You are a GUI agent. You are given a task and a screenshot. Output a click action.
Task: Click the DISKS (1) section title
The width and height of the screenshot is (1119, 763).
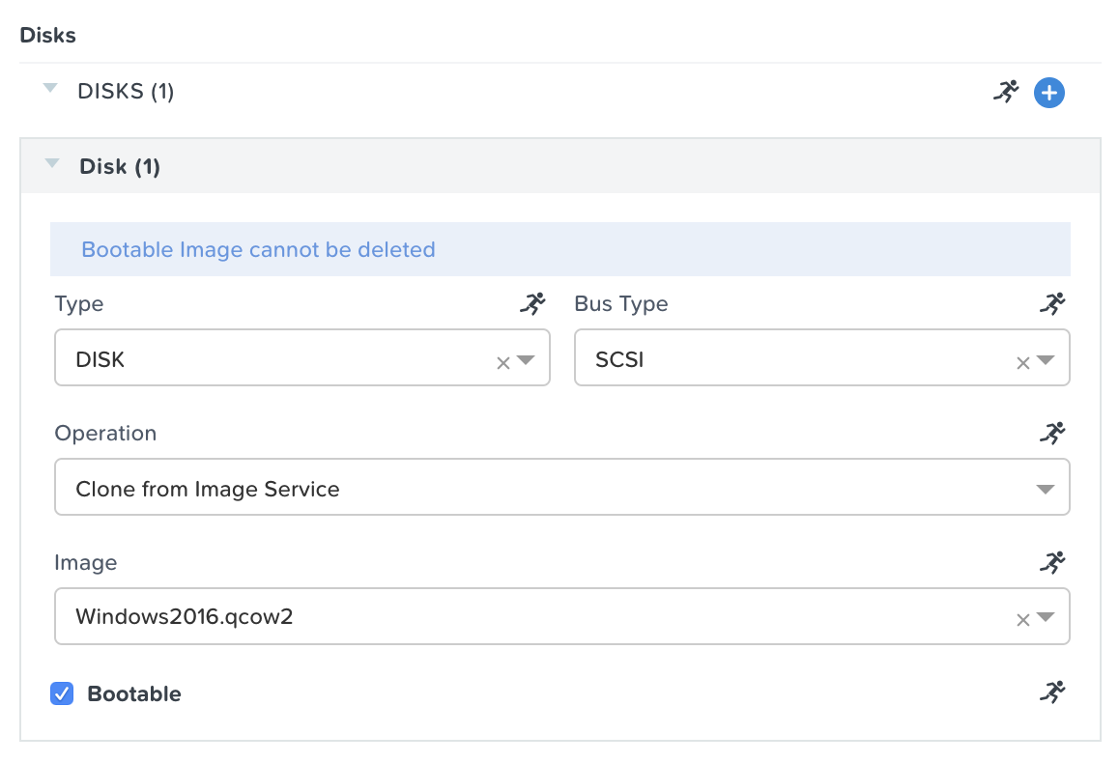pos(126,92)
